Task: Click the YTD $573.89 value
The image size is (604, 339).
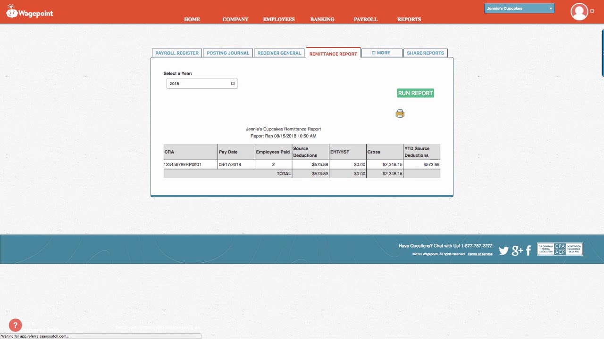Action: tap(431, 165)
